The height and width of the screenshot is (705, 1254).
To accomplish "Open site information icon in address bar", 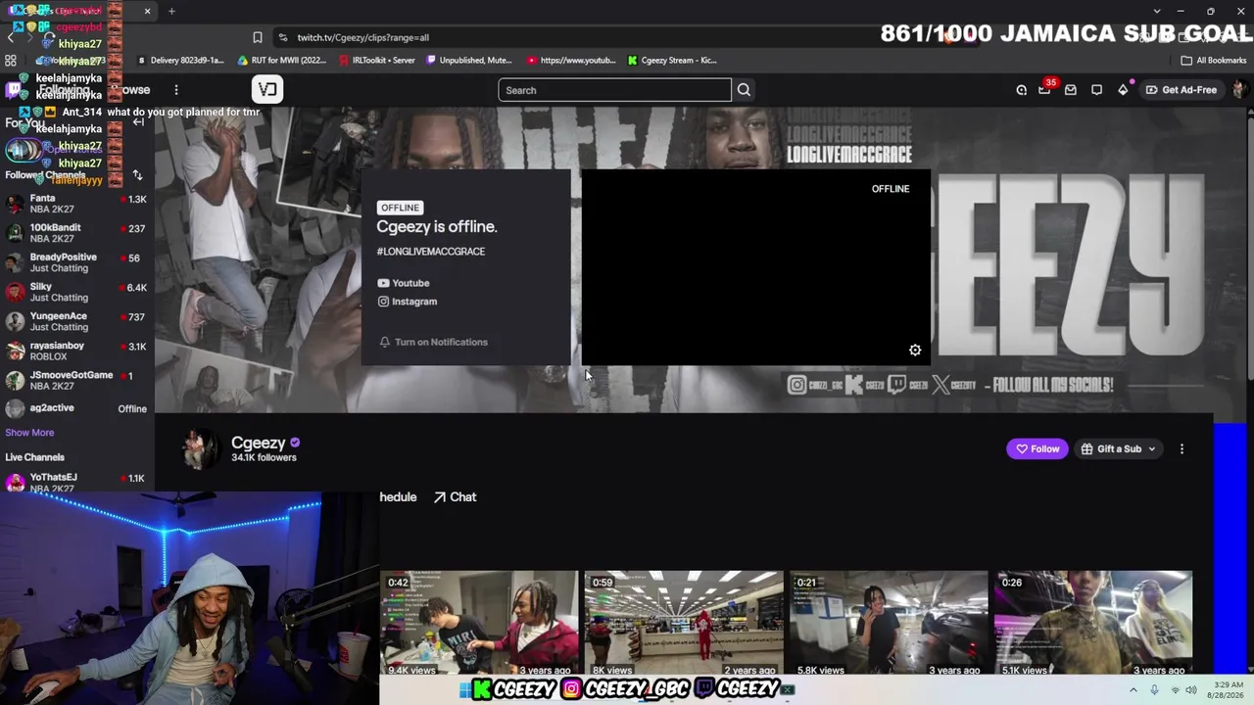I will (x=283, y=37).
